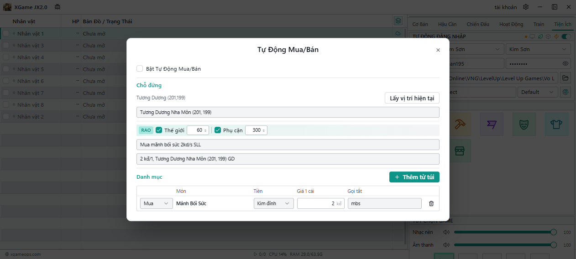Screen dimensions: 576x259
Task: Open the Kim đỉnh currency dropdown
Action: 274,203
